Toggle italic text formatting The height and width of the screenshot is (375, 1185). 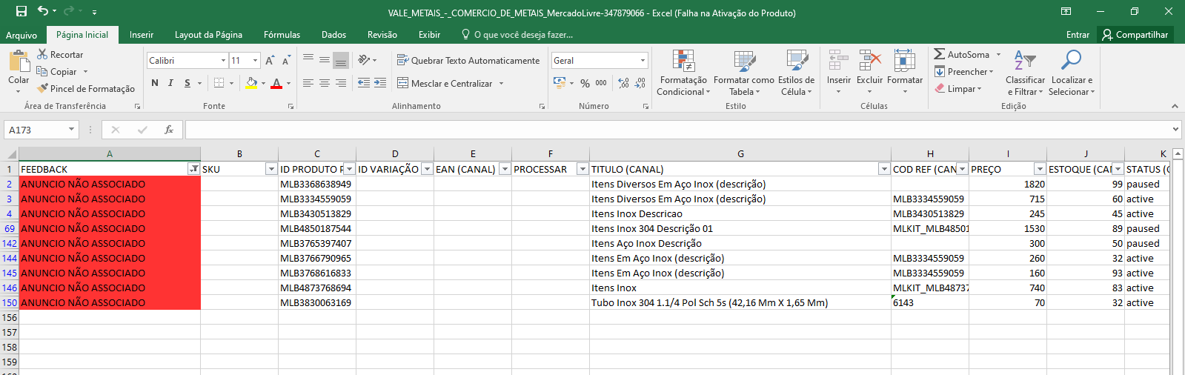click(170, 83)
